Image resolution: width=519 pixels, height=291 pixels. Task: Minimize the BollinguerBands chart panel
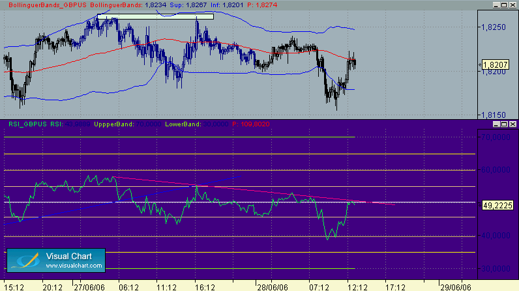coord(496,5)
